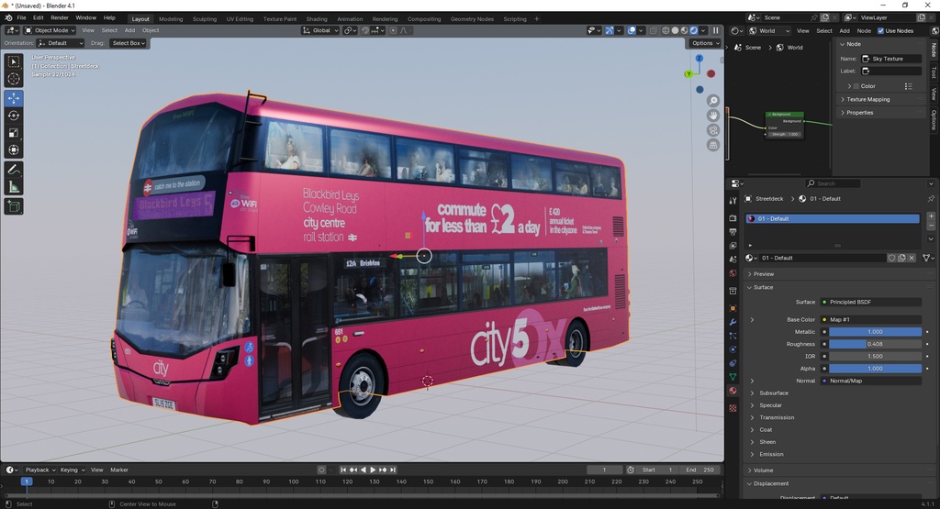Disable the Use Nodes checkbox

point(881,31)
